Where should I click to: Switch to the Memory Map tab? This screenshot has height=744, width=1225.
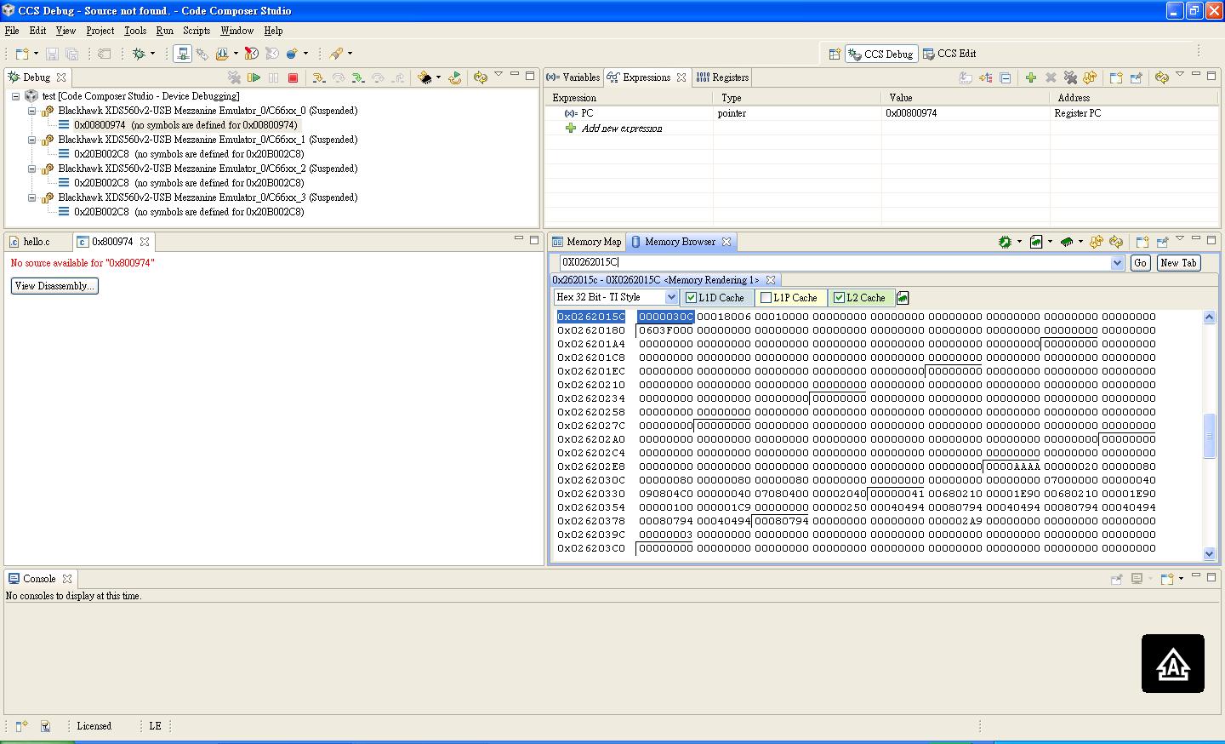(586, 242)
